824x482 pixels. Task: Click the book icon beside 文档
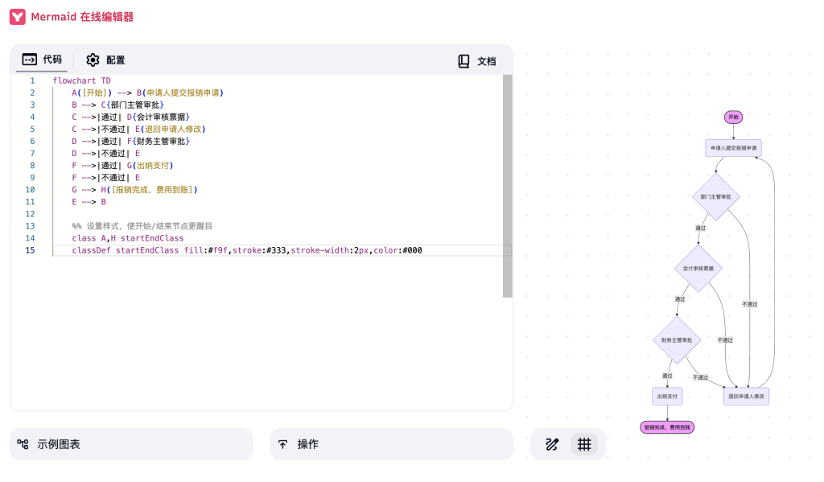(x=463, y=61)
